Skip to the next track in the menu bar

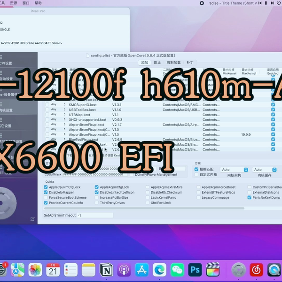273,3
